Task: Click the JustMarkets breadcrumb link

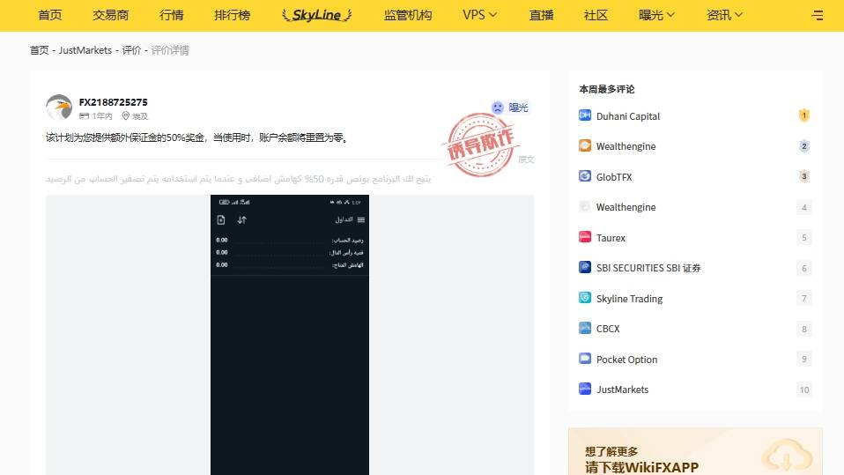Action: [85, 50]
